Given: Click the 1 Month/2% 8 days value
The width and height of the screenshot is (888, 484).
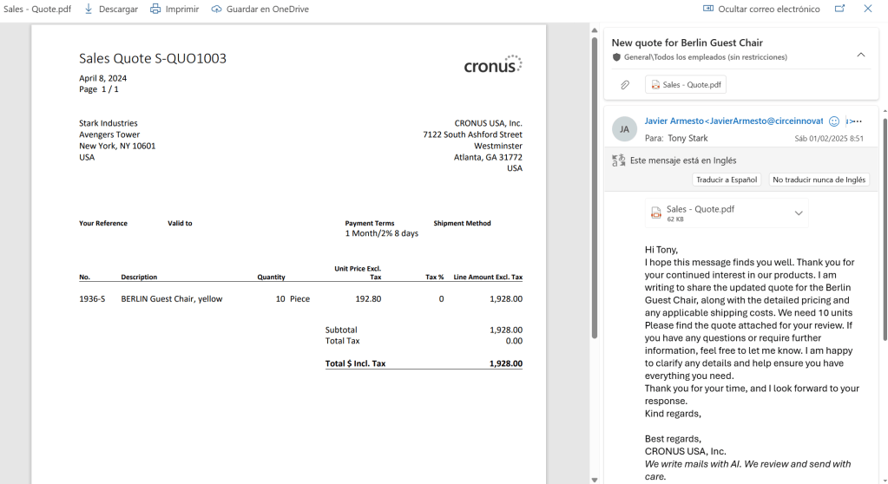Looking at the screenshot, I should click(x=382, y=233).
